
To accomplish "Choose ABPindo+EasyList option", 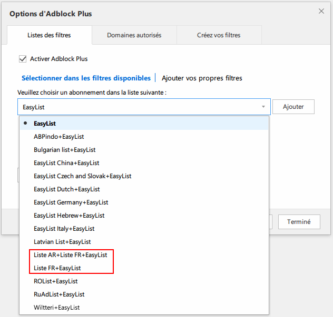I will point(144,137).
